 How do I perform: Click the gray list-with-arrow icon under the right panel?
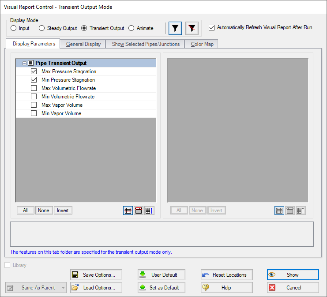click(x=301, y=211)
